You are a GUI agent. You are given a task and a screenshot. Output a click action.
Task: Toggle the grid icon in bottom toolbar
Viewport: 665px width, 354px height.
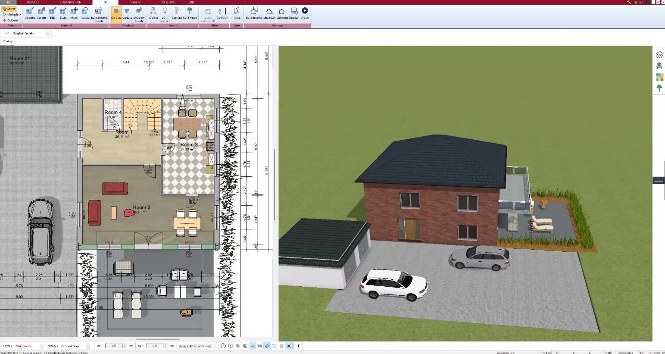tap(282, 346)
